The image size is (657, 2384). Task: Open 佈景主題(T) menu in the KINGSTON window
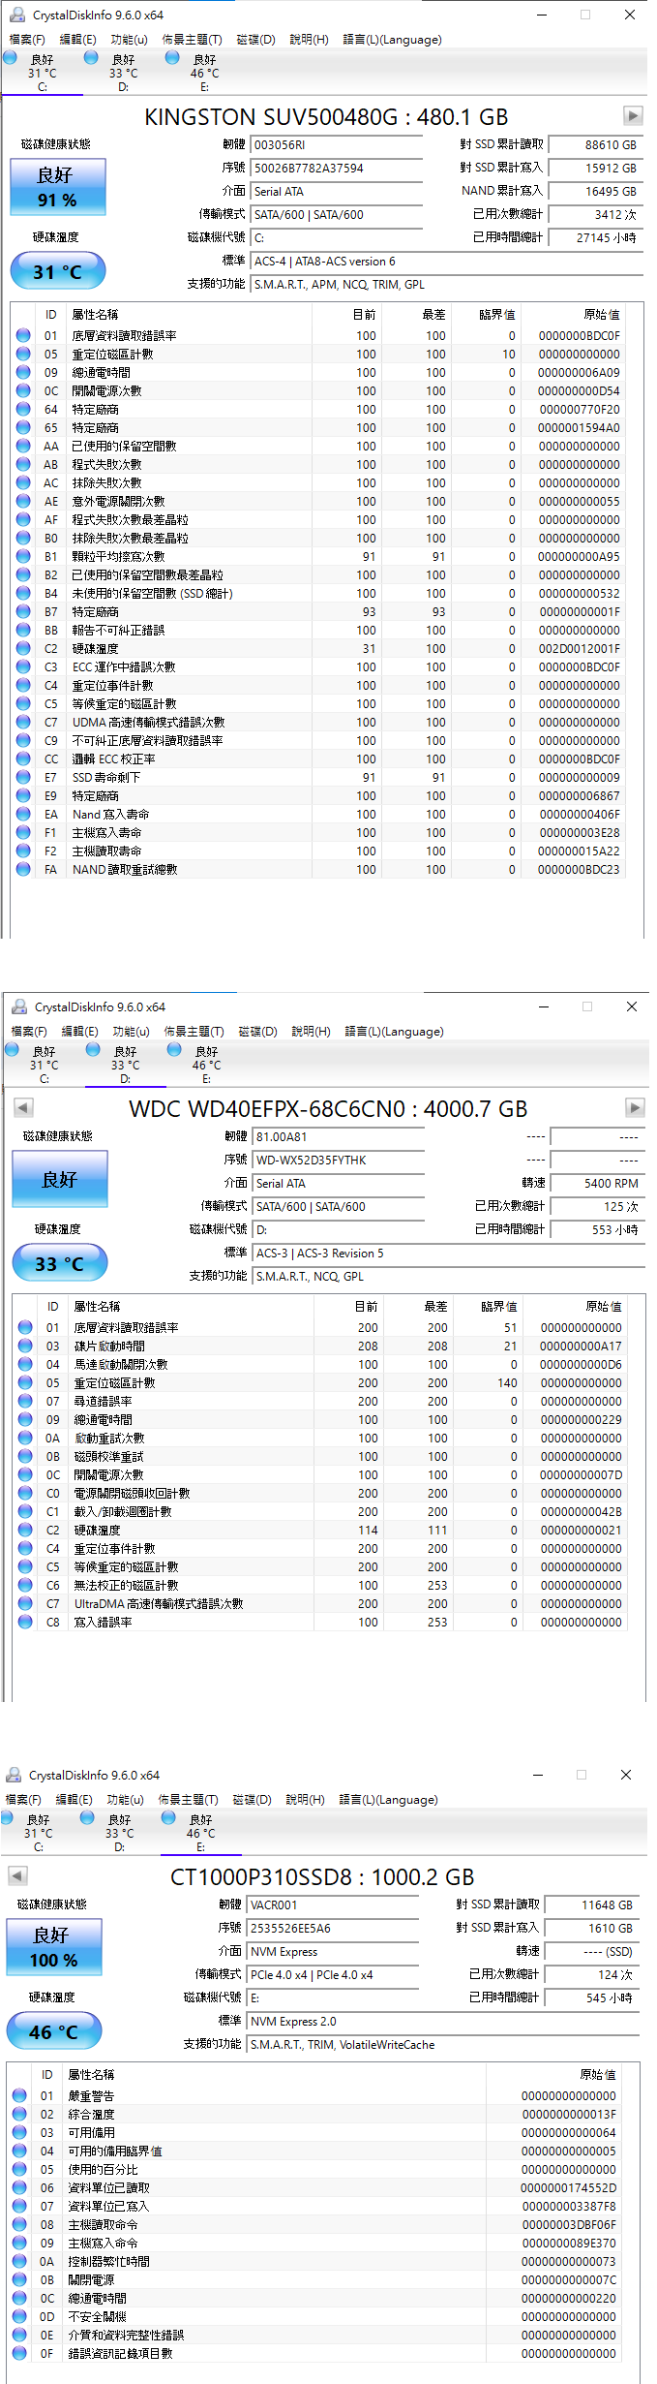coord(192,40)
